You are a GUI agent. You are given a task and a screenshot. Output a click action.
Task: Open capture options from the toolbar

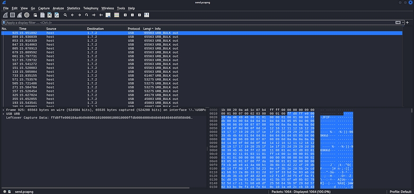coord(27,15)
